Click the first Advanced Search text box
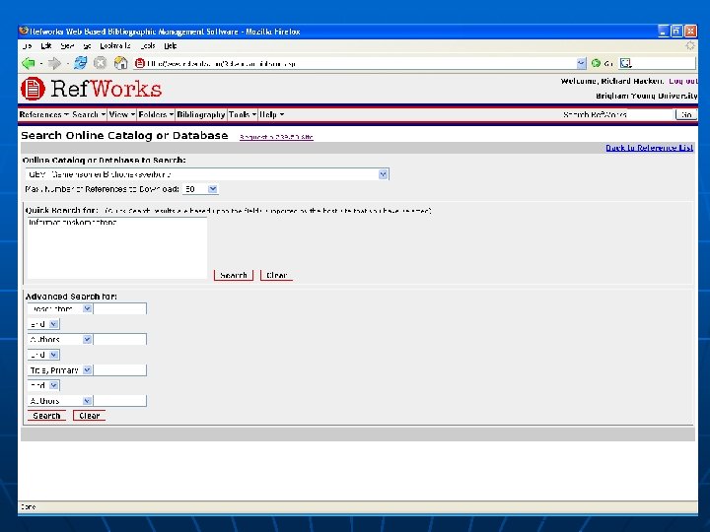This screenshot has height=532, width=710. click(x=120, y=308)
